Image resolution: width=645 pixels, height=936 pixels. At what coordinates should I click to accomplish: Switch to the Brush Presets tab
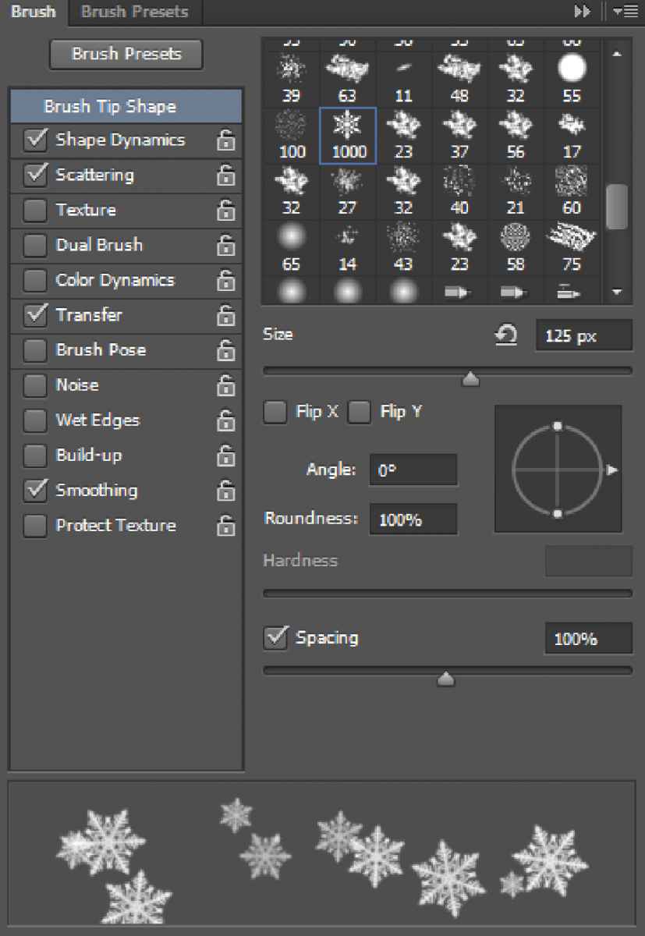[134, 12]
